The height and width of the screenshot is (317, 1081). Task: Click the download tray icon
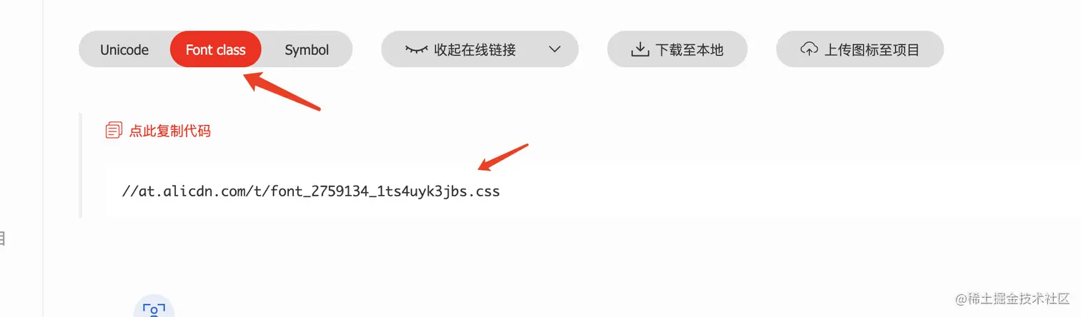coord(639,49)
